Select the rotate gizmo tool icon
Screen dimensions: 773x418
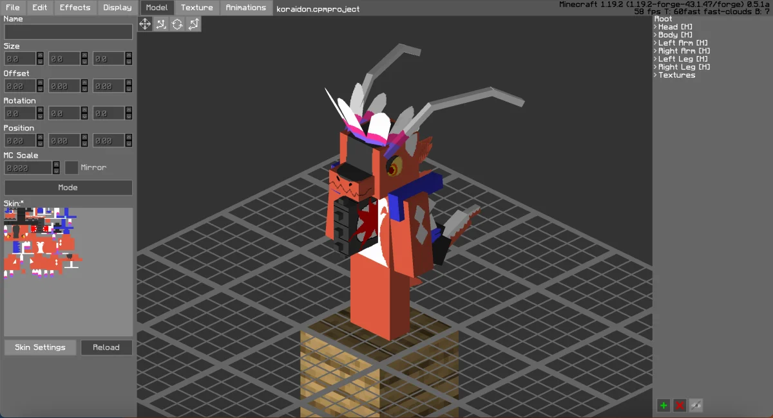177,24
